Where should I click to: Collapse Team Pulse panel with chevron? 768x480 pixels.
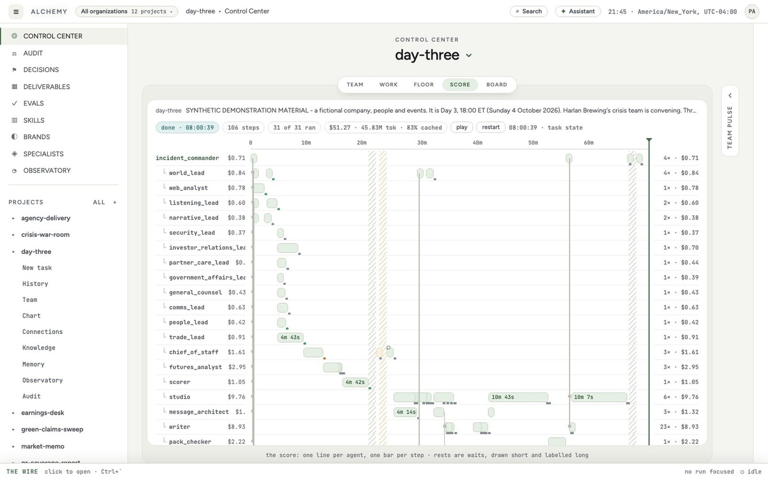pyautogui.click(x=730, y=96)
